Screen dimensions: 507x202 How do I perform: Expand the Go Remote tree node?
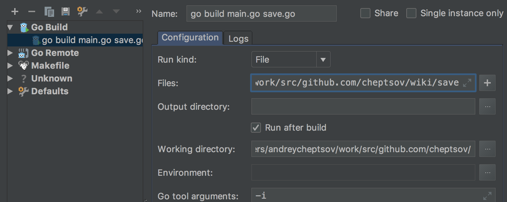click(10, 53)
